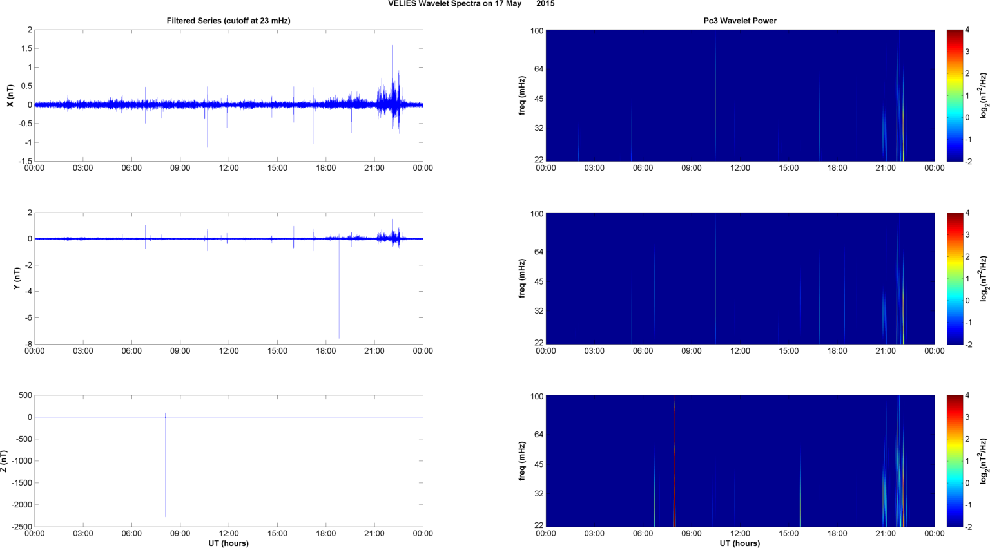
Task: Click the "1.5" tick on the X plot axis
Action: [x=26, y=49]
